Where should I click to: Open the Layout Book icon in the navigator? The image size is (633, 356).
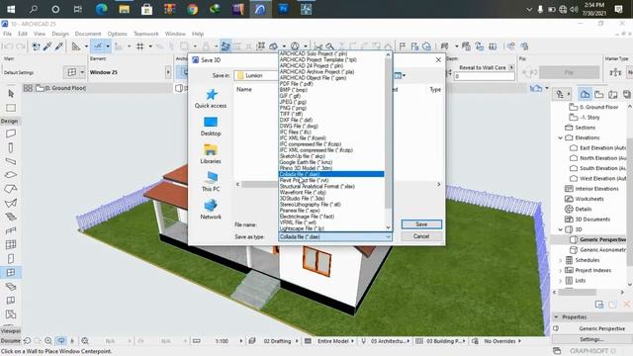coord(613,95)
